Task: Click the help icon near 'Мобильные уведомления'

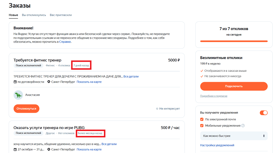Action: click(x=243, y=126)
